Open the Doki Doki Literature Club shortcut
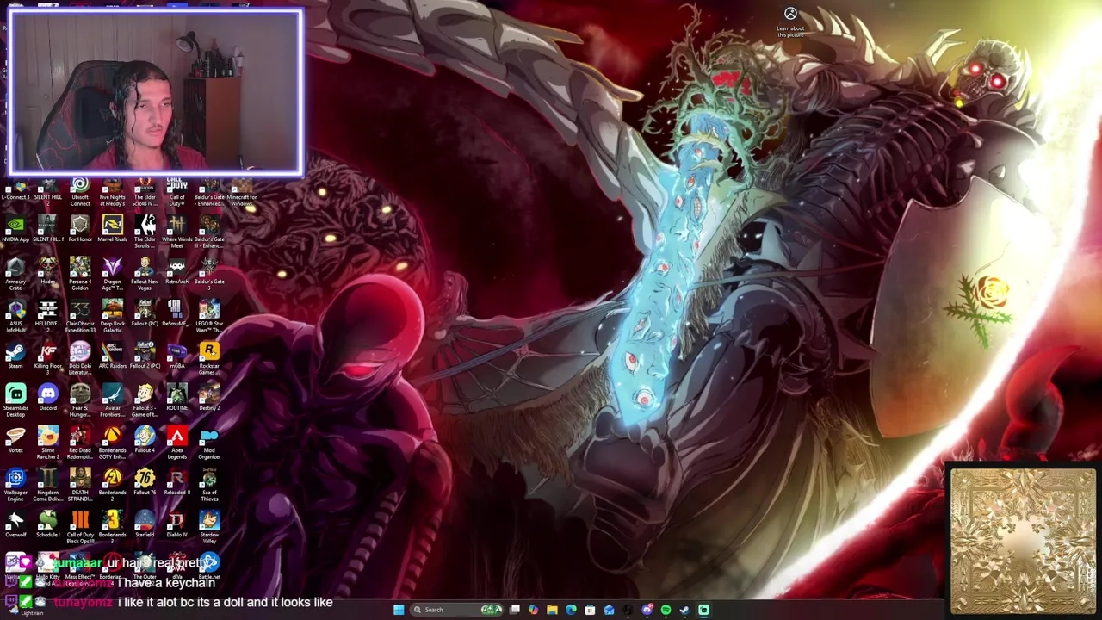The height and width of the screenshot is (620, 1102). [80, 359]
